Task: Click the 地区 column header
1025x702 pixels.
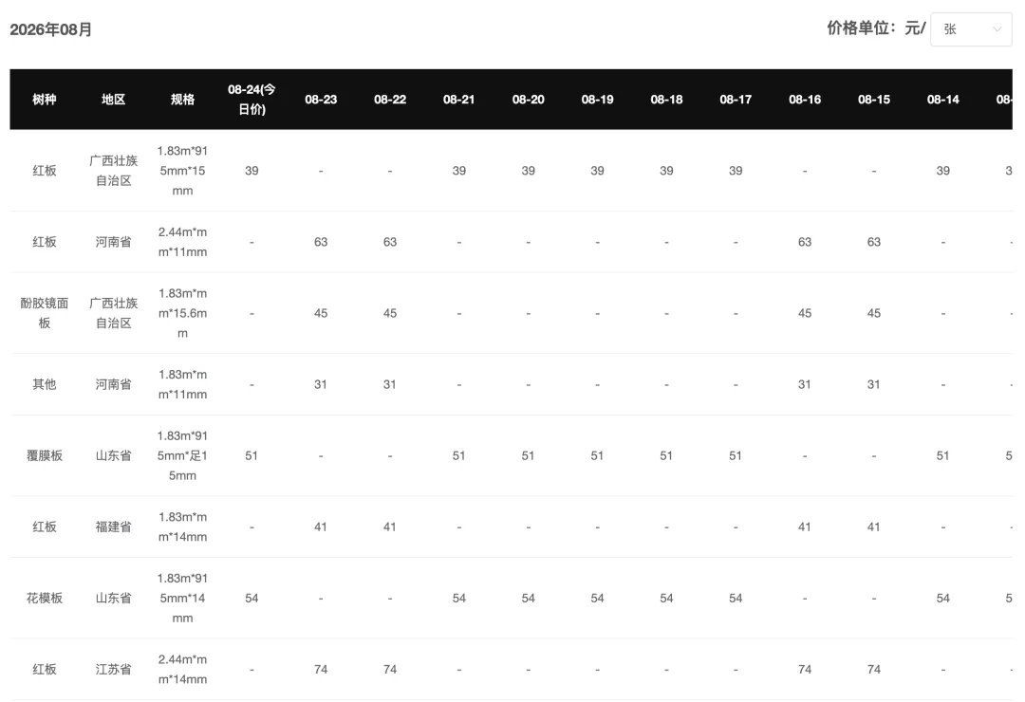Action: [x=113, y=100]
